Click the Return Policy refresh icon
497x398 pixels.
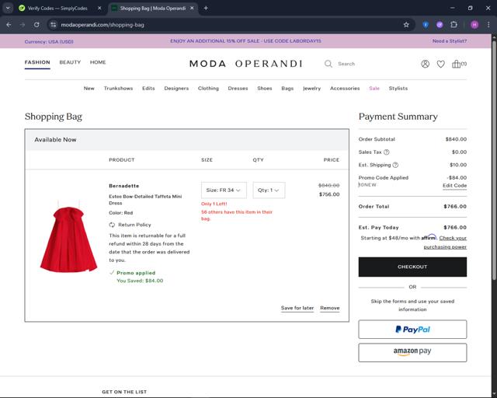pos(112,225)
